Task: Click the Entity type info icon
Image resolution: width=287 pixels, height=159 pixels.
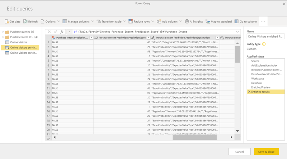Action: tap(264, 44)
